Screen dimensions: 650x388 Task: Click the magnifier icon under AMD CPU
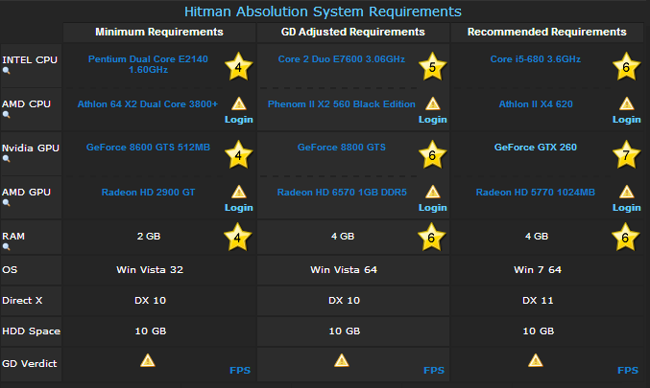[6, 115]
